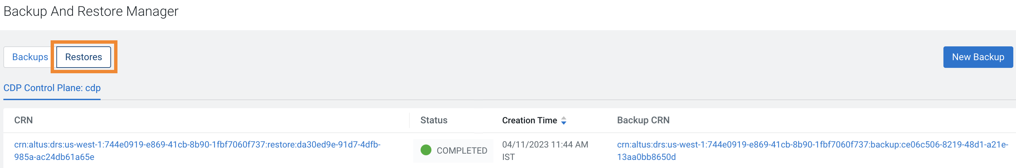Click the Backup CRN column header
The image size is (1016, 168).
(643, 121)
